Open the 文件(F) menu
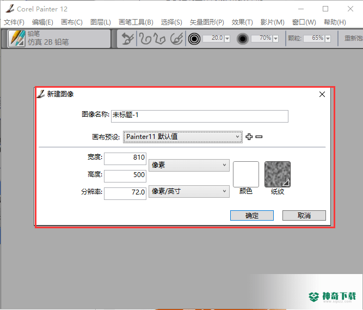 point(14,22)
